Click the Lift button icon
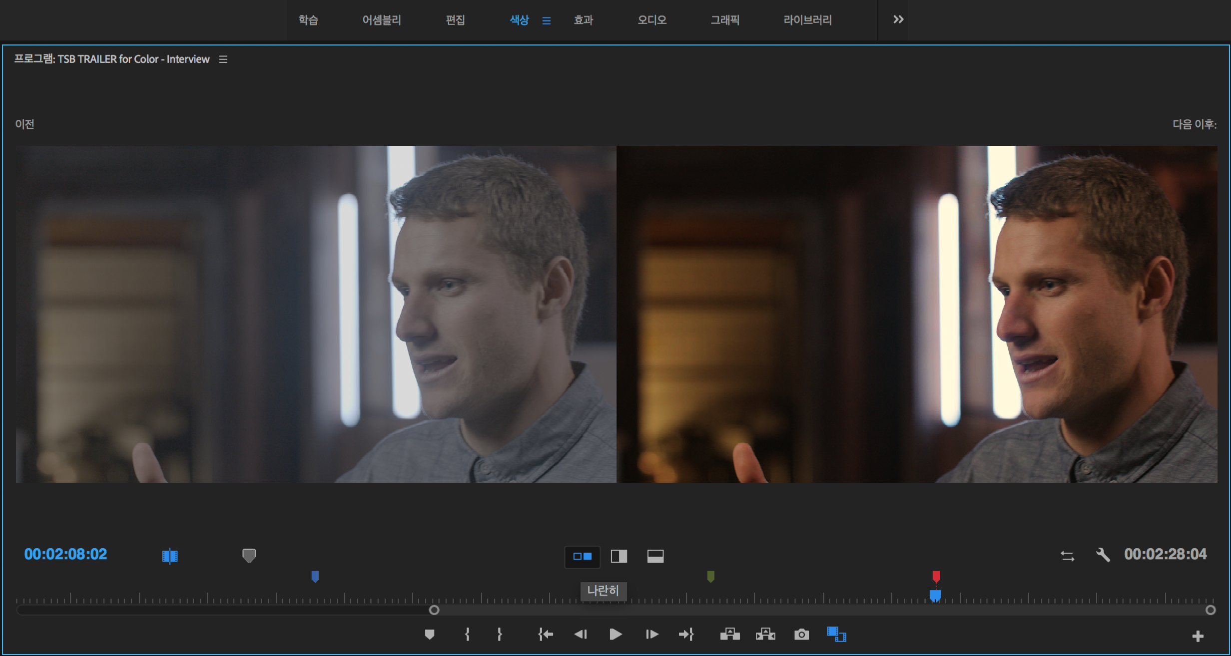 (x=730, y=635)
